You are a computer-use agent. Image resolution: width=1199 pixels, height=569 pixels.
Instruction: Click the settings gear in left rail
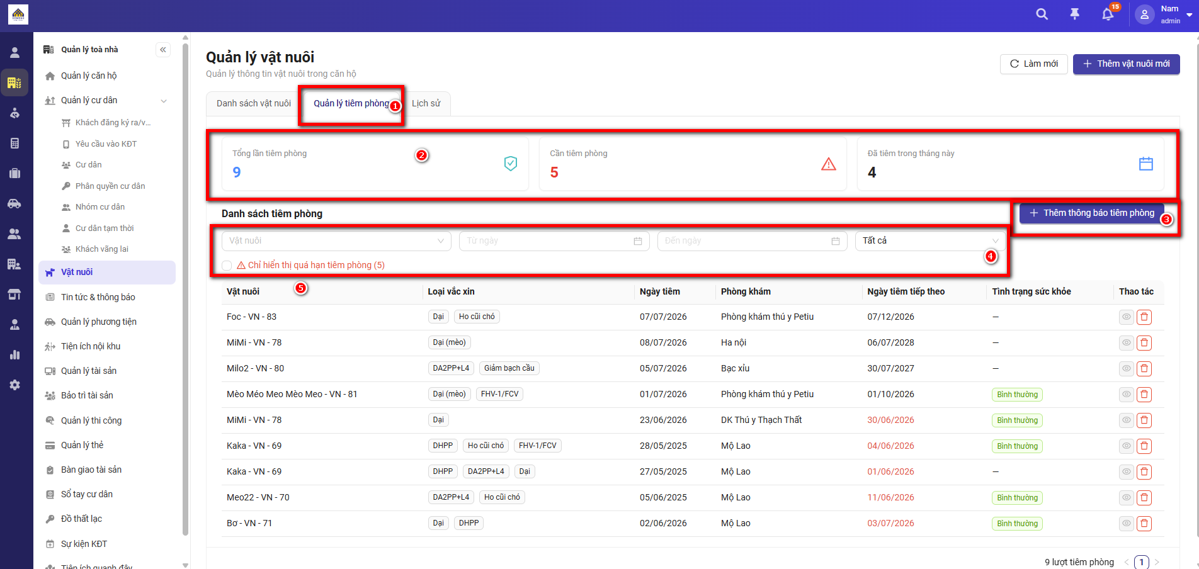14,385
